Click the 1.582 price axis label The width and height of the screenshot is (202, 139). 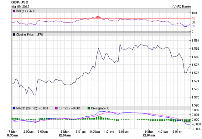coord(195,49)
